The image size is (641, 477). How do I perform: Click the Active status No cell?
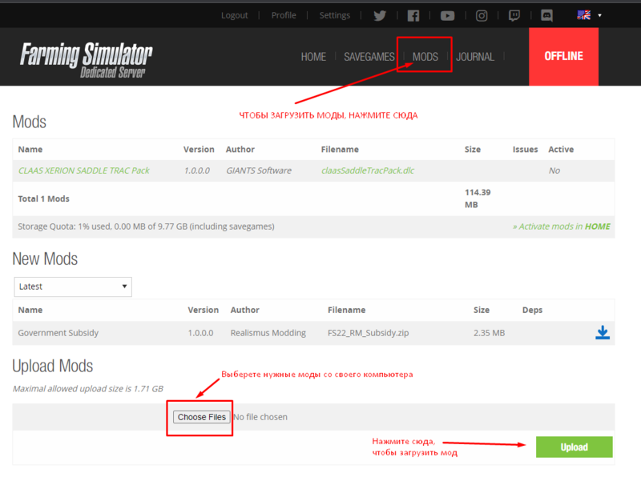pyautogui.click(x=554, y=170)
